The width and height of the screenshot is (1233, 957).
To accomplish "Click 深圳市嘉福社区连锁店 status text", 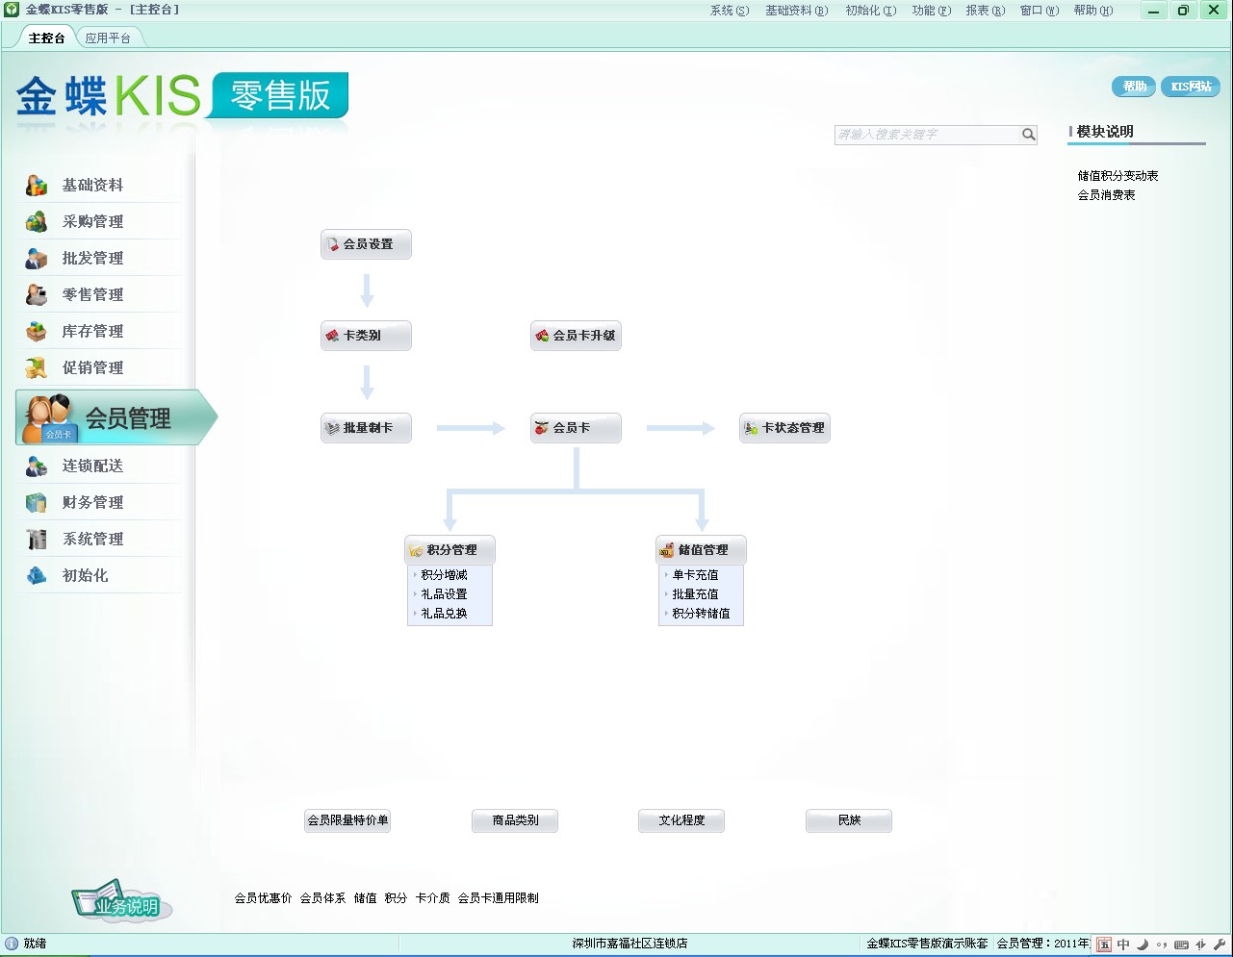I will point(629,944).
